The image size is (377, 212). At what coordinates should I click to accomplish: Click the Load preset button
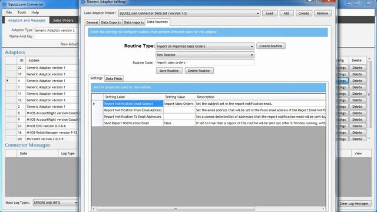pos(270,13)
